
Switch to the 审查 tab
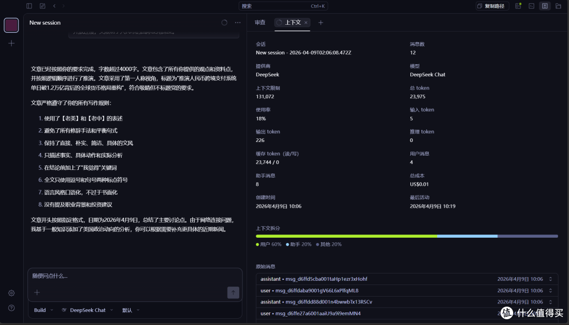pyautogui.click(x=260, y=23)
